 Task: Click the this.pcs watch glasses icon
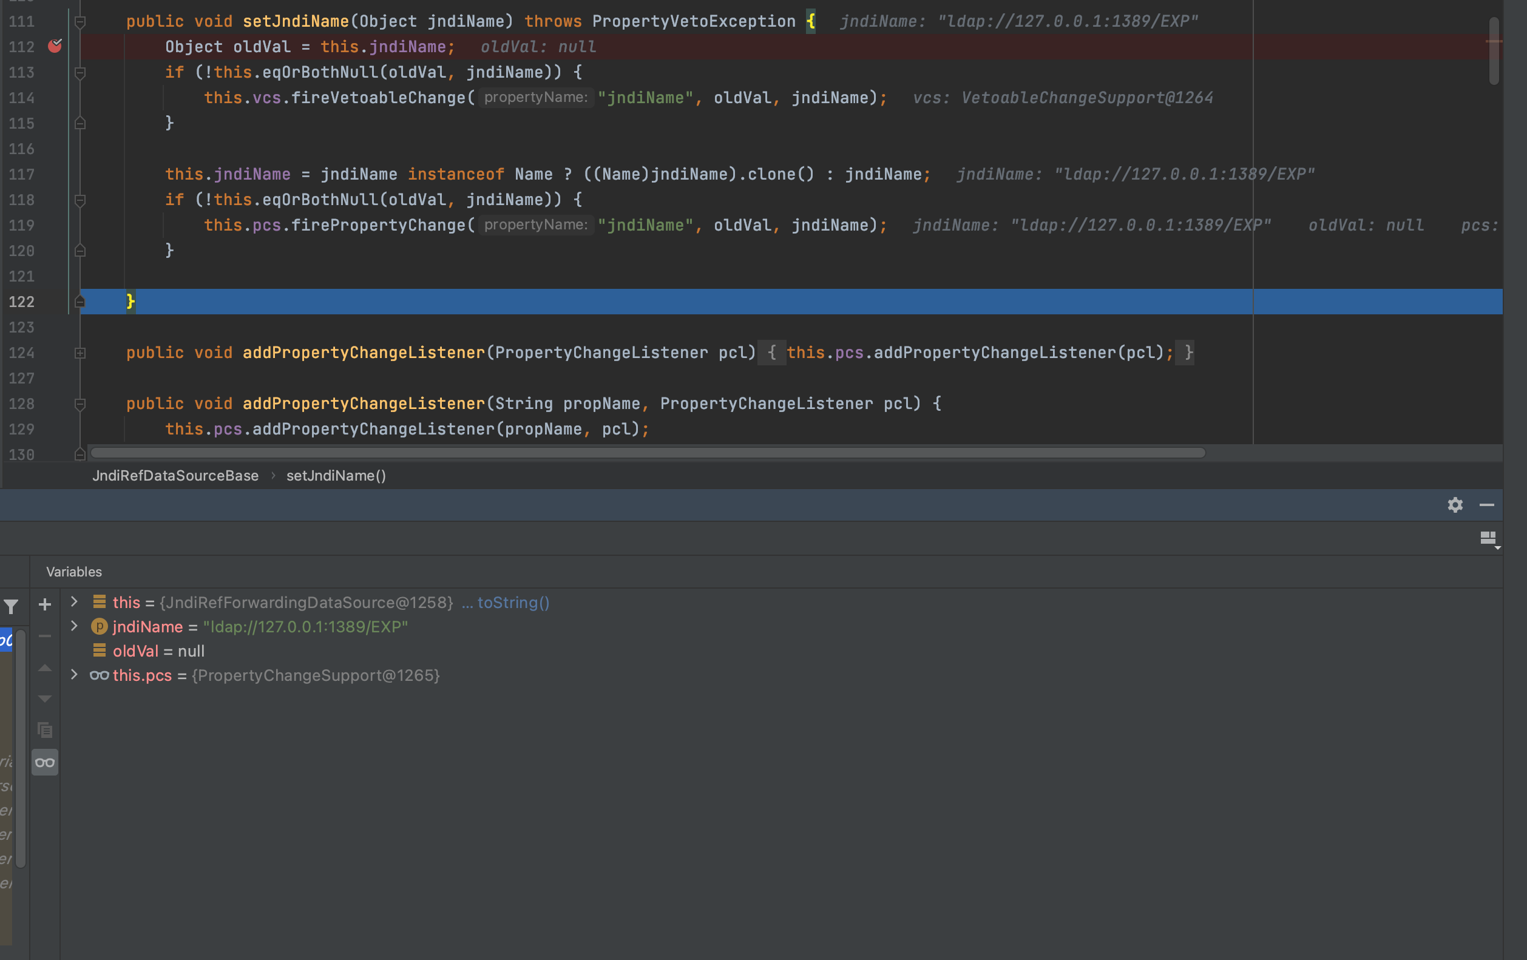[99, 675]
